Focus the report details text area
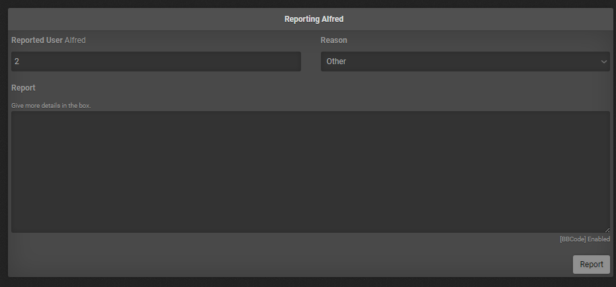The height and width of the screenshot is (287, 616). (x=310, y=172)
